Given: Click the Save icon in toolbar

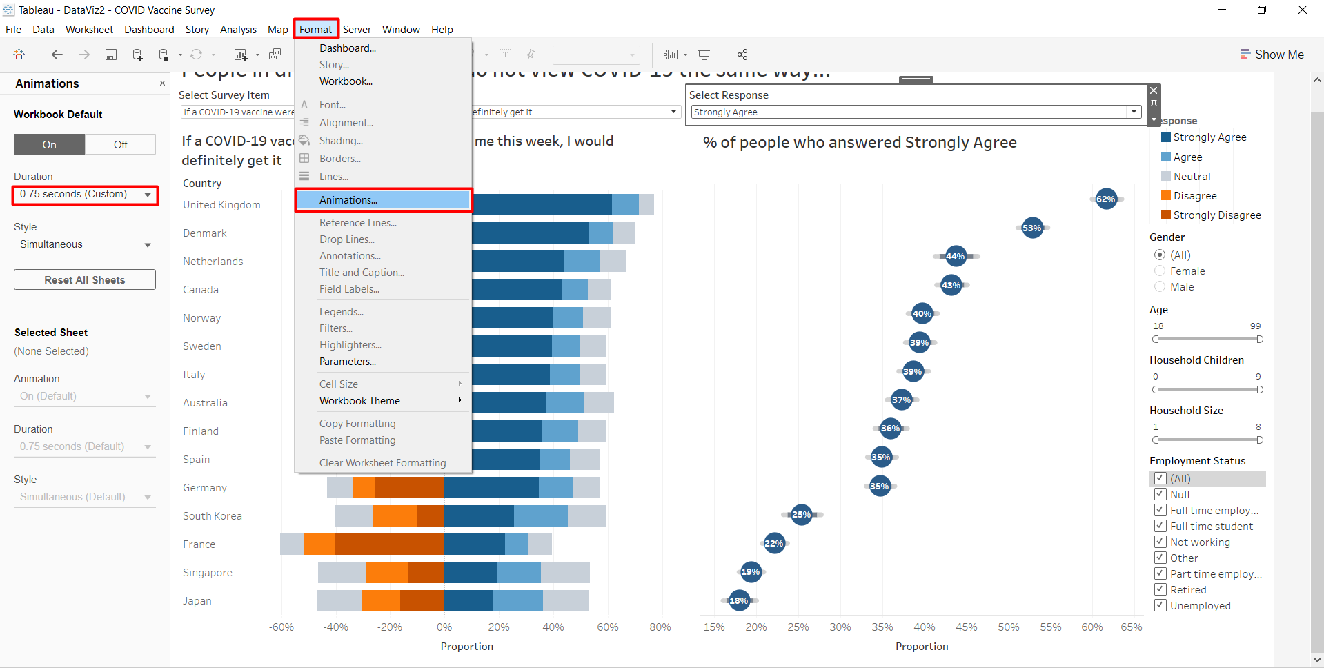Looking at the screenshot, I should [x=110, y=55].
